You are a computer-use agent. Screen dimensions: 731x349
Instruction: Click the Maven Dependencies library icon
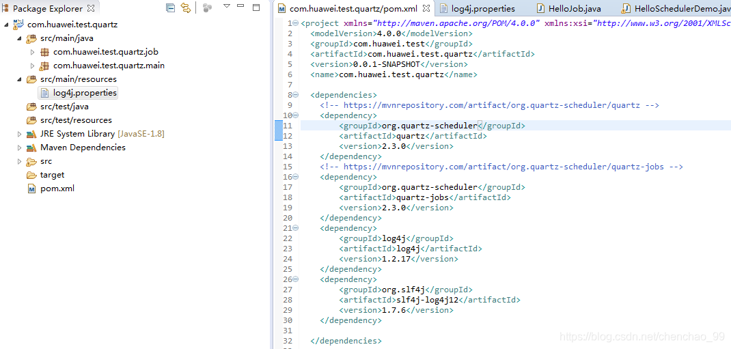click(31, 148)
